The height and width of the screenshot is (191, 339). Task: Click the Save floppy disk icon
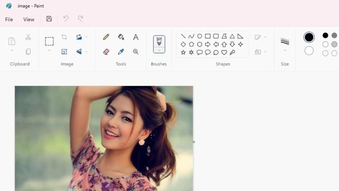[49, 19]
